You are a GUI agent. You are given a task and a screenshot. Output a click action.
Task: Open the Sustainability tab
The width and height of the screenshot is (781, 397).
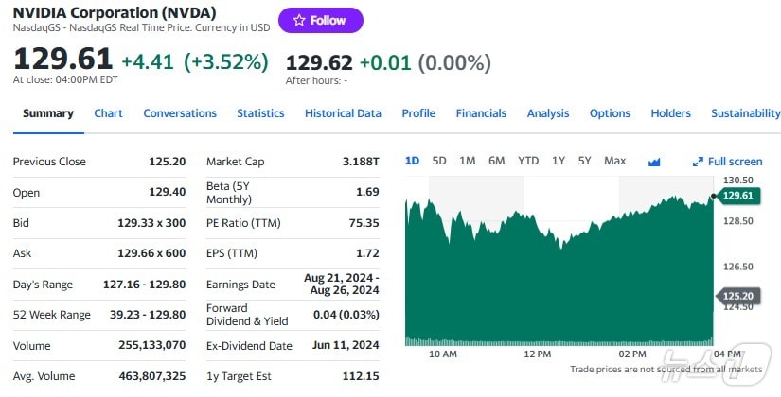(745, 113)
